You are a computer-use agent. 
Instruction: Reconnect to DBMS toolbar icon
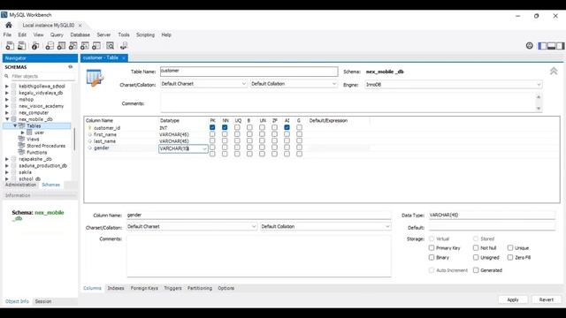point(124,46)
